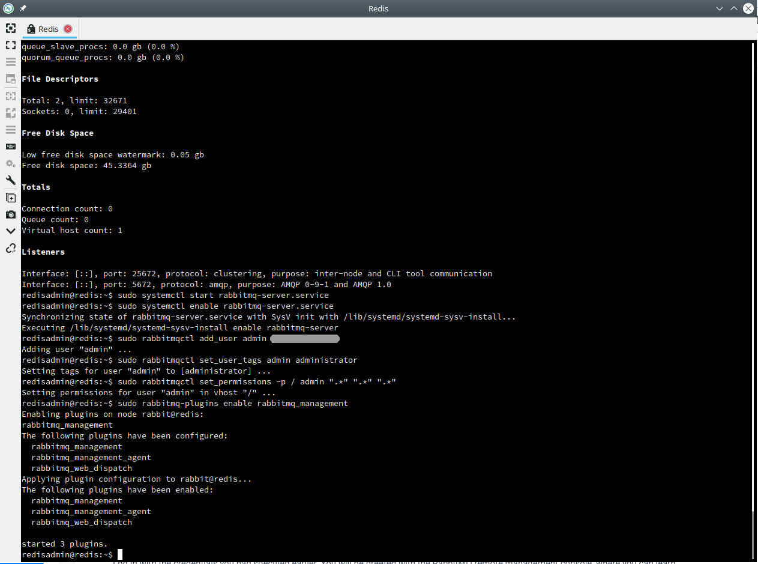Click the "Queue count: 0" line

point(55,220)
